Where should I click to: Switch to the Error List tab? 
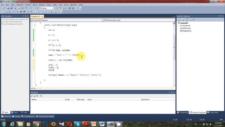click(6, 116)
